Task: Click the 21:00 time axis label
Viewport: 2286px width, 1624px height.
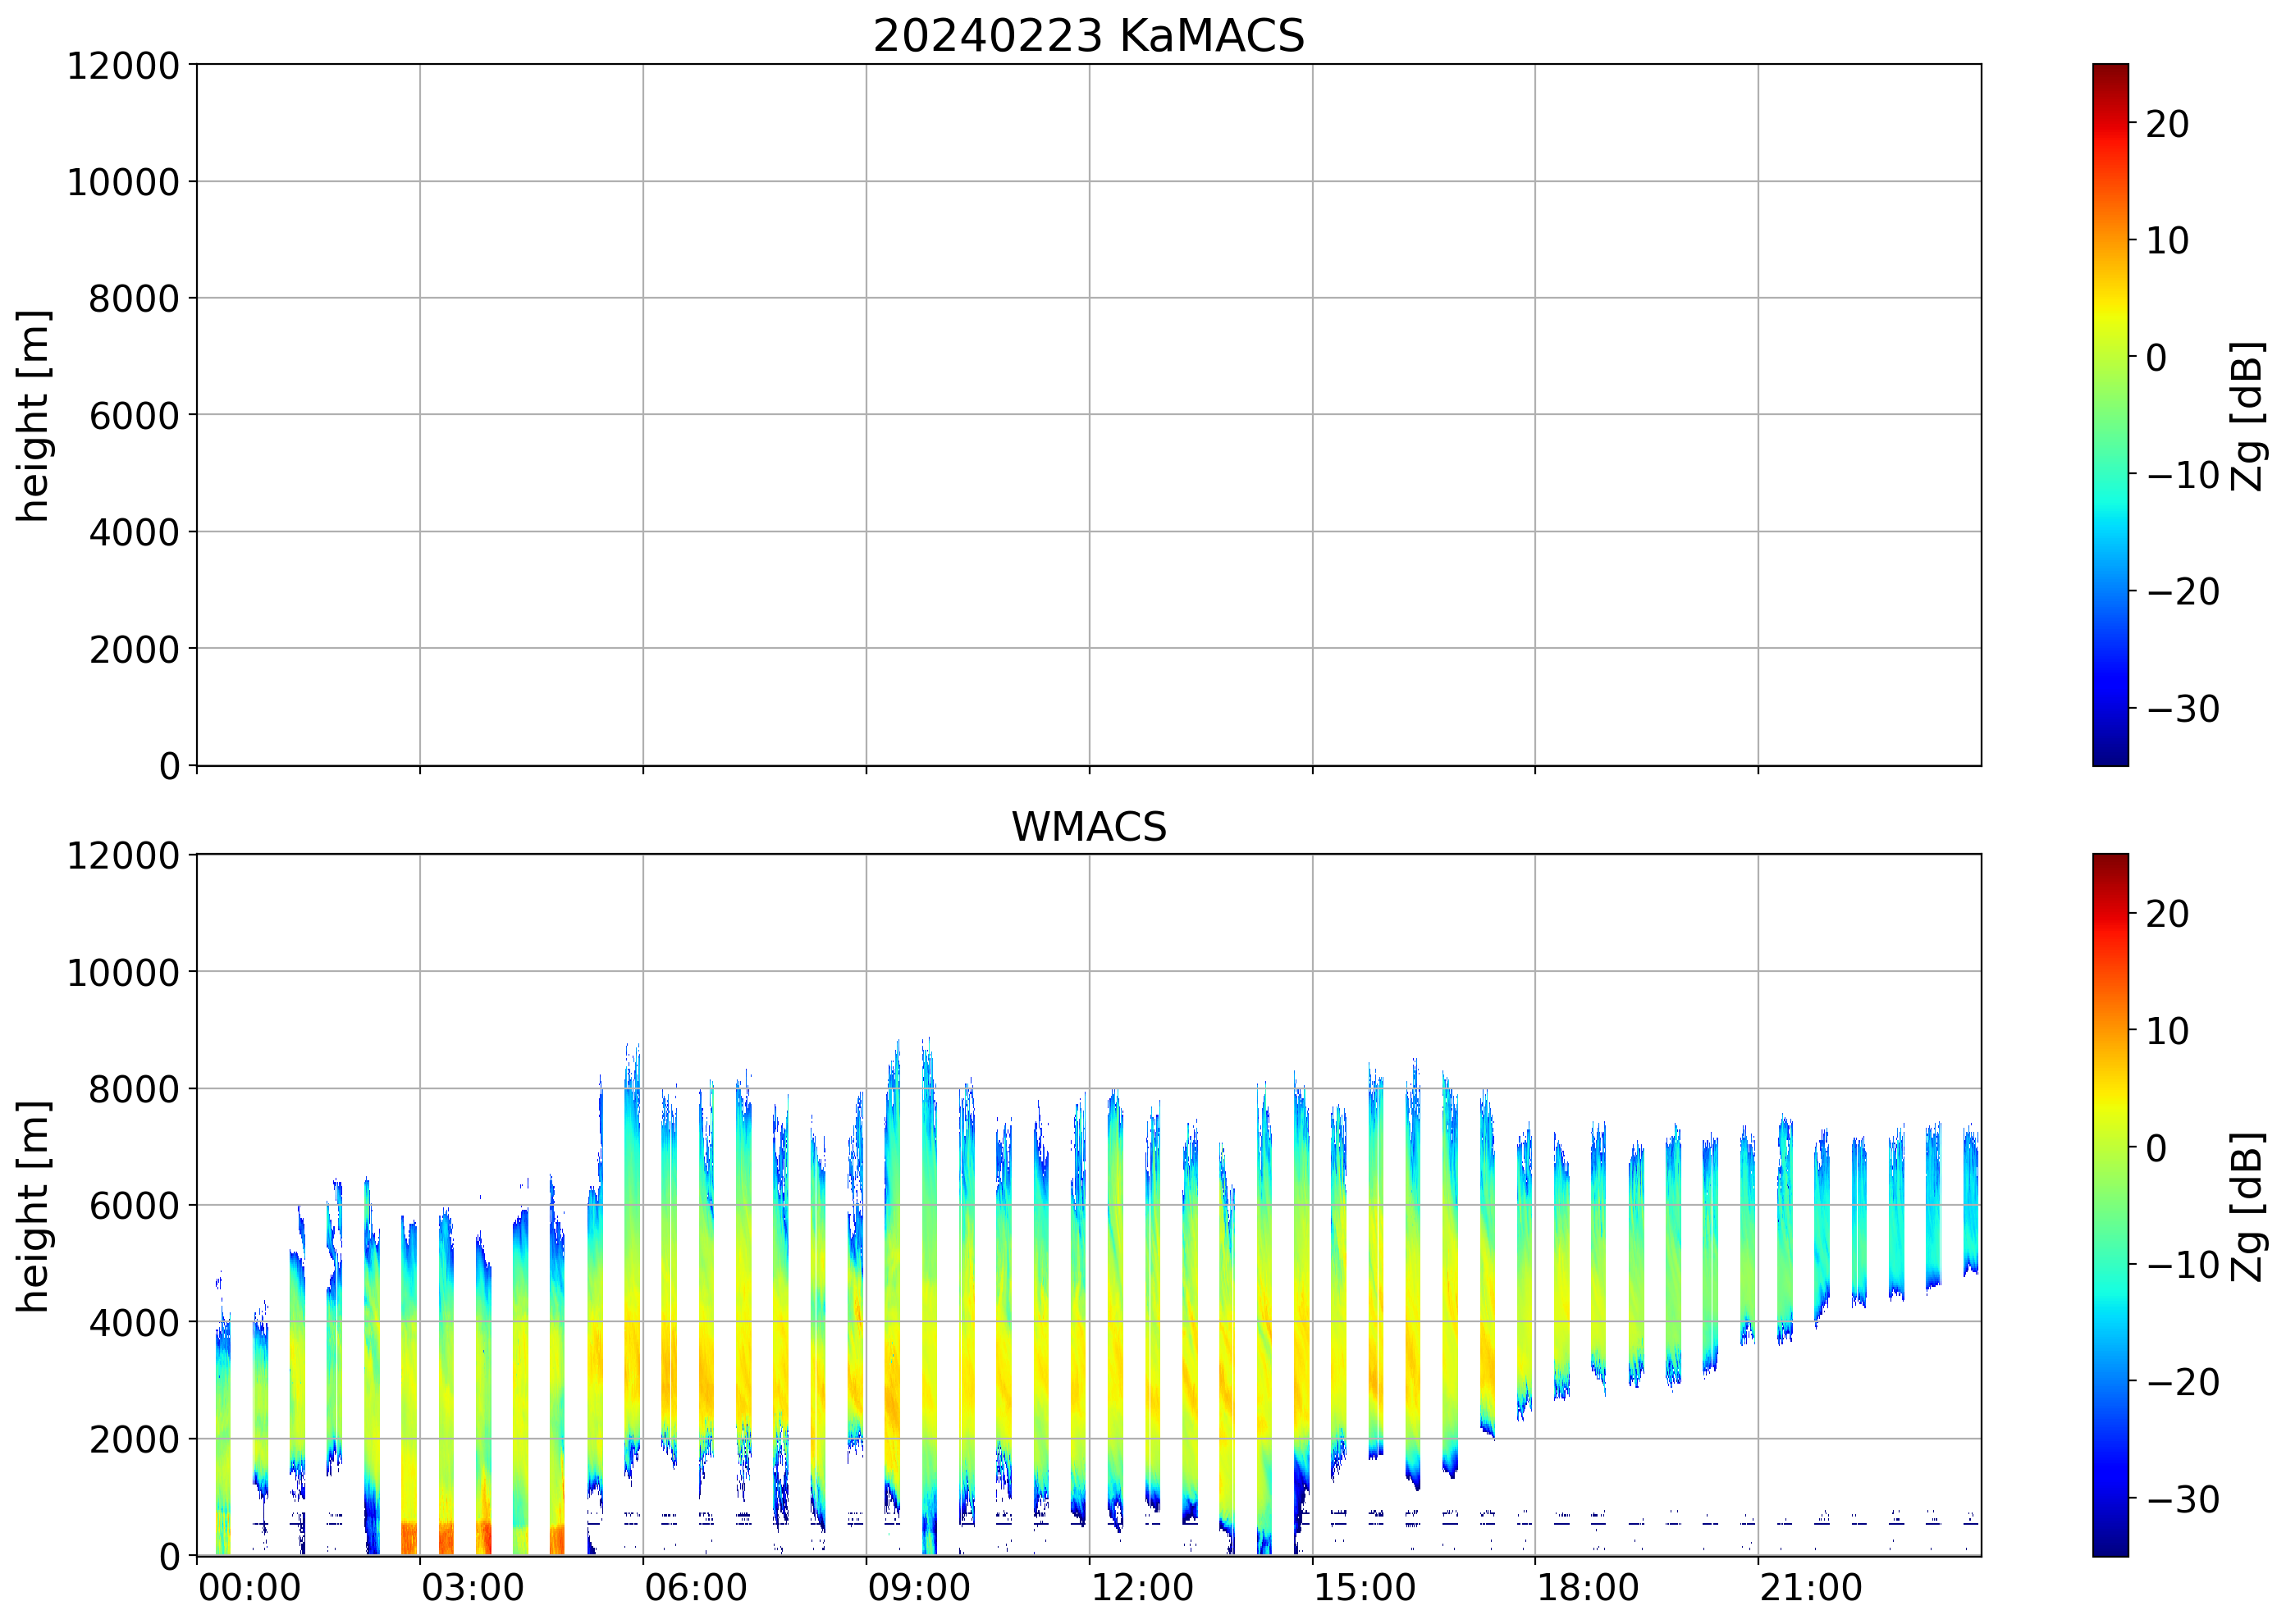Action: tap(1810, 1587)
